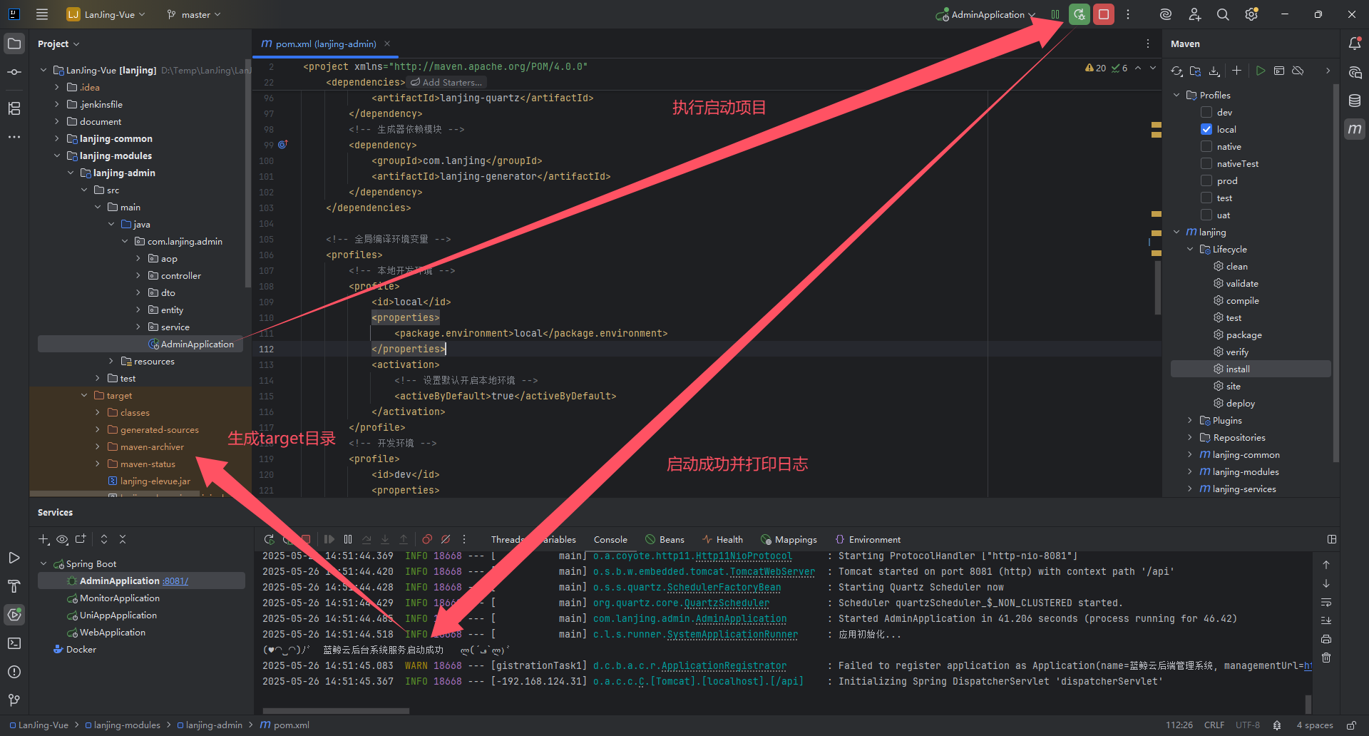Open the Search Everywhere magnifier icon
Image resolution: width=1369 pixels, height=736 pixels.
coord(1223,14)
